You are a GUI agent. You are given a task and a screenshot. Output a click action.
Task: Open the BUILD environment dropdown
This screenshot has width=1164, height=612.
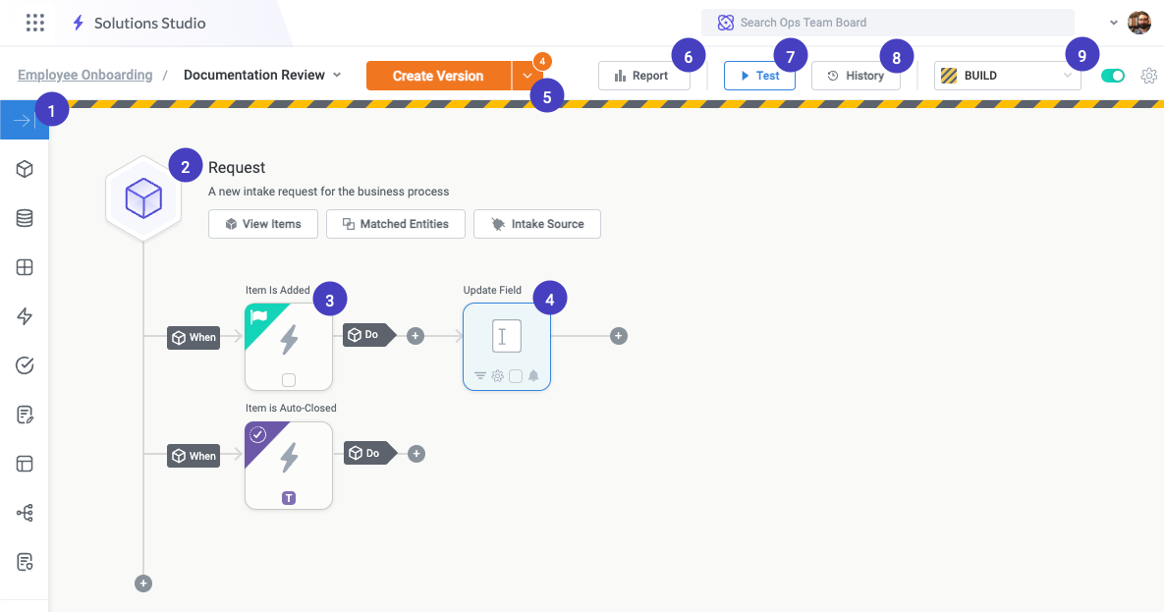(x=1007, y=76)
